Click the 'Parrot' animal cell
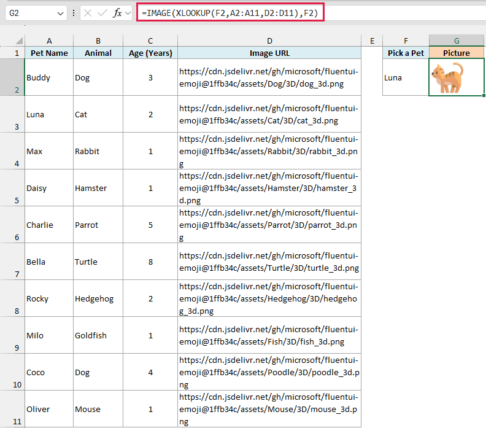 coord(98,225)
